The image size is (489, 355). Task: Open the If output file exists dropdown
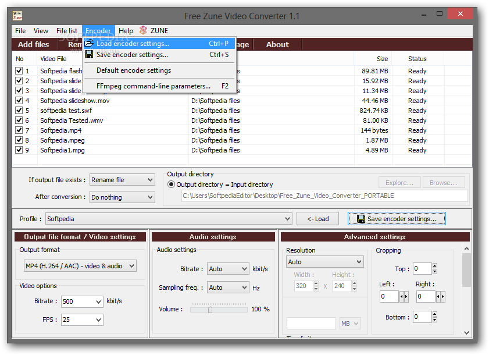(x=122, y=180)
